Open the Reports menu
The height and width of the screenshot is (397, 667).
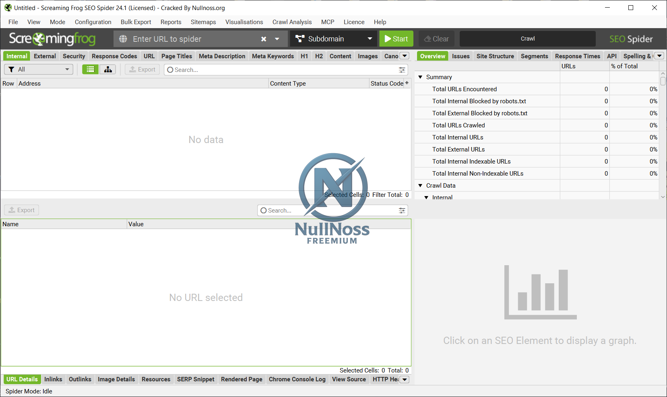pos(171,22)
